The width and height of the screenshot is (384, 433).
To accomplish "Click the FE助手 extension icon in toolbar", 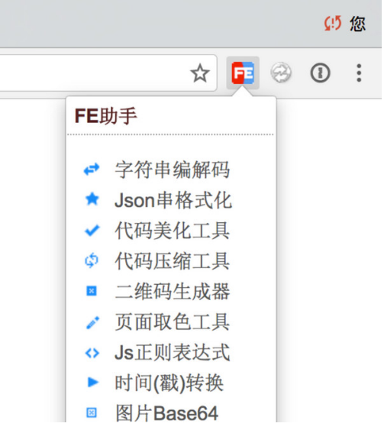I will pyautogui.click(x=243, y=73).
